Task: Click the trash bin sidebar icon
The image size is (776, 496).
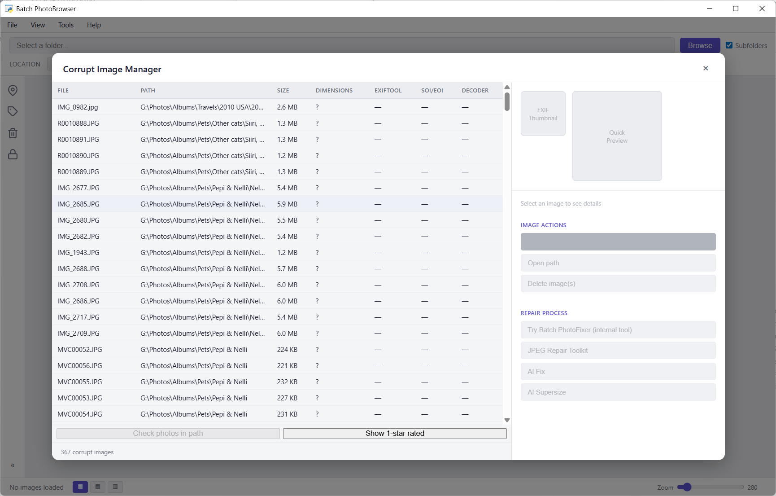Action: pos(13,133)
